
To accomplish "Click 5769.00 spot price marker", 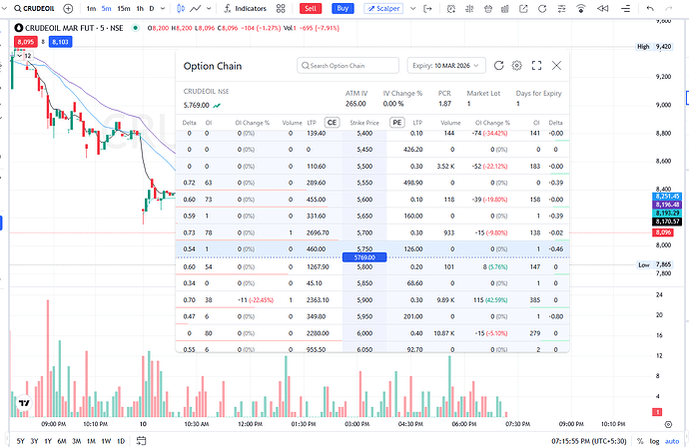I will point(364,257).
